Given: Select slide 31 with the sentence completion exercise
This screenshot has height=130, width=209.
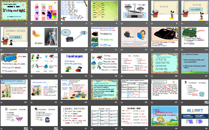Looking at the screenshot, I should pyautogui.click(x=74, y=116).
